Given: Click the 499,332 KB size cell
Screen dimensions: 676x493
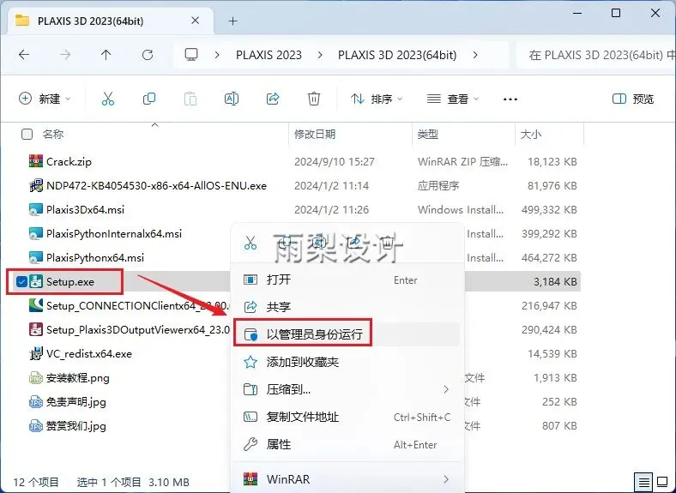Looking at the screenshot, I should [x=549, y=210].
